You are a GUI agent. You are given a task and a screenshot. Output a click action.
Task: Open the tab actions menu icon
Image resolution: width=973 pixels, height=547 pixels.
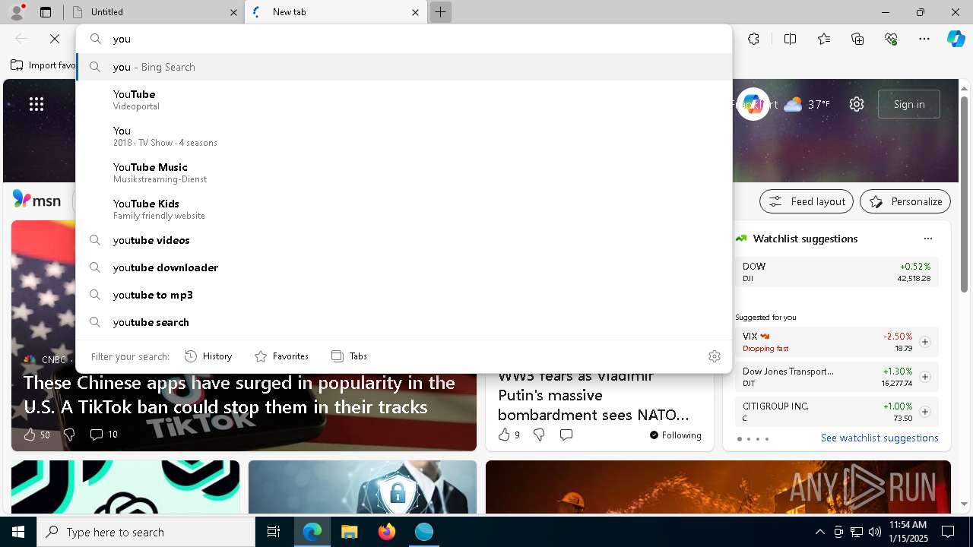(x=46, y=12)
